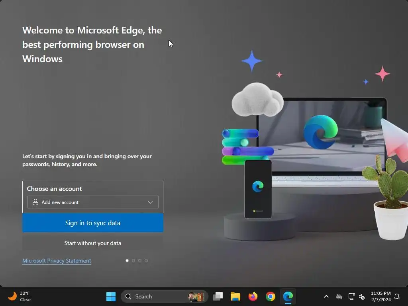
Task: Open the Windows Start menu
Action: click(111, 296)
